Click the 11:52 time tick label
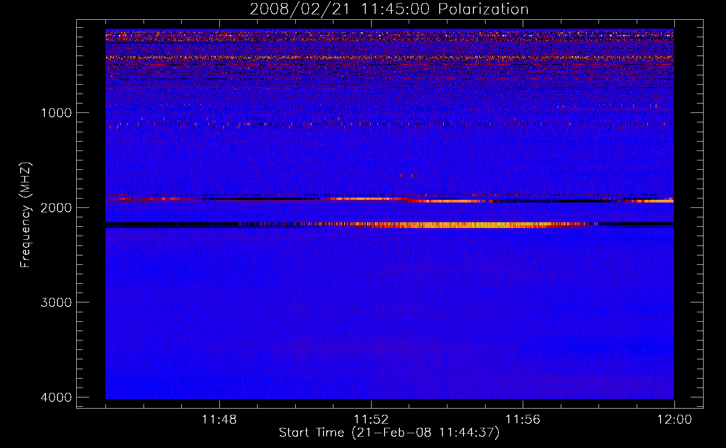726x448 pixels. [371, 420]
